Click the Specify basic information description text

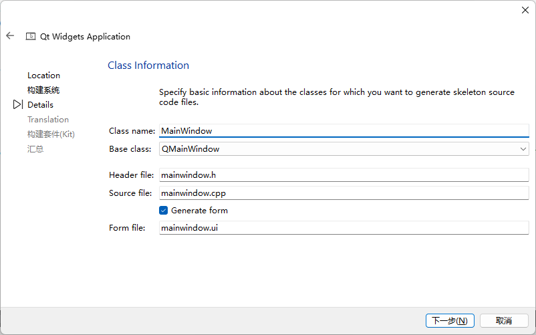click(337, 97)
